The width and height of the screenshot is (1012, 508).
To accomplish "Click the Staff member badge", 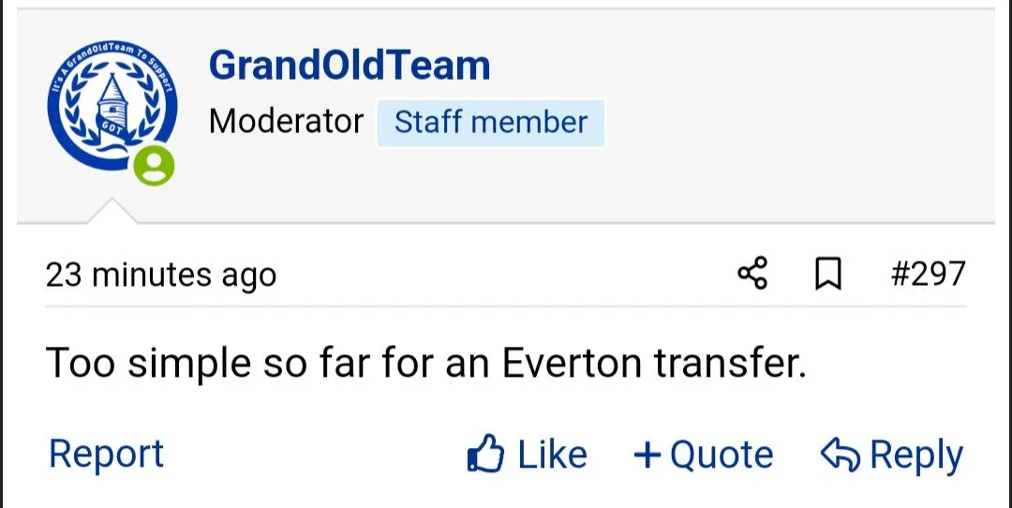I will tap(490, 123).
